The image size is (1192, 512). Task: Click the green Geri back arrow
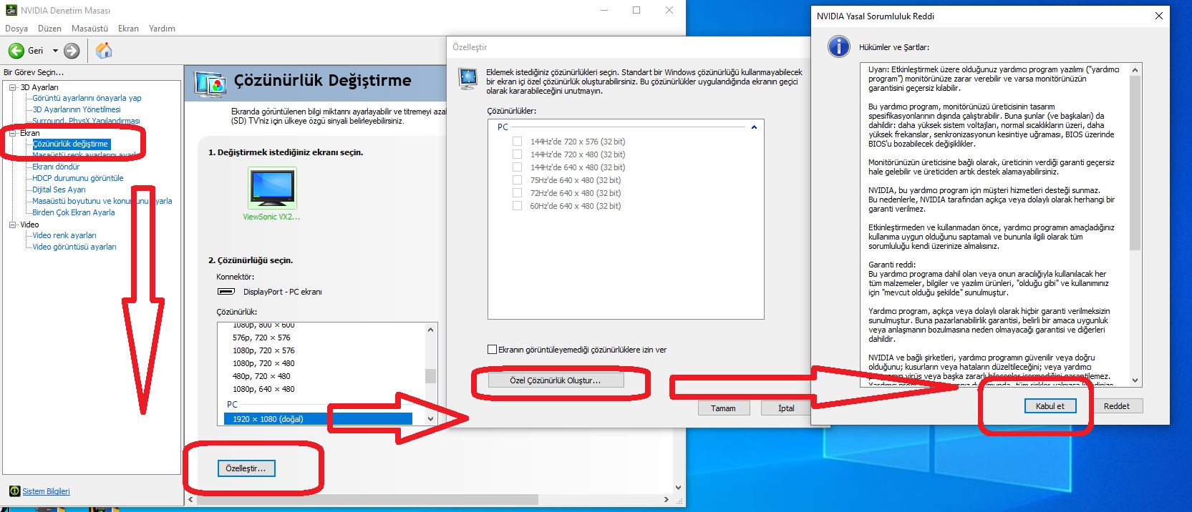[16, 51]
